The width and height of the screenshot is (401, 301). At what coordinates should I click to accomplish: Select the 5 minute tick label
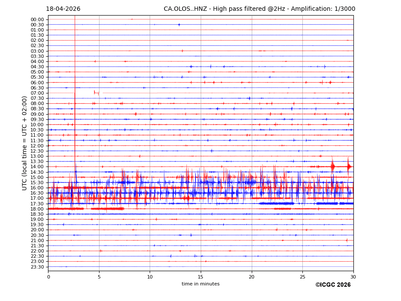(x=99, y=276)
